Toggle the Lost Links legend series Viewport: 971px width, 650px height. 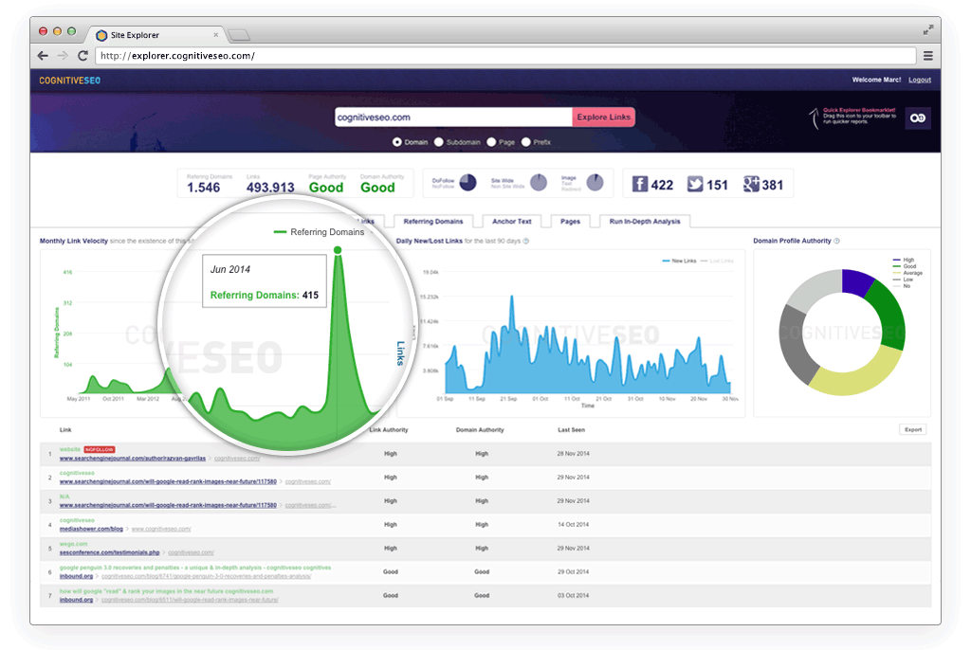pos(717,261)
